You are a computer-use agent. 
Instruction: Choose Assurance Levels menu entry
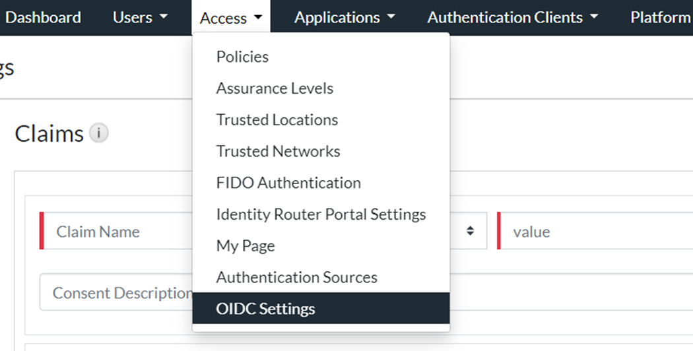click(275, 88)
